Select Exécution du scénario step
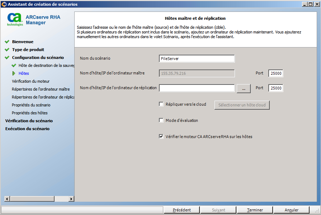This screenshot has width=321, height=215. (x=27, y=129)
